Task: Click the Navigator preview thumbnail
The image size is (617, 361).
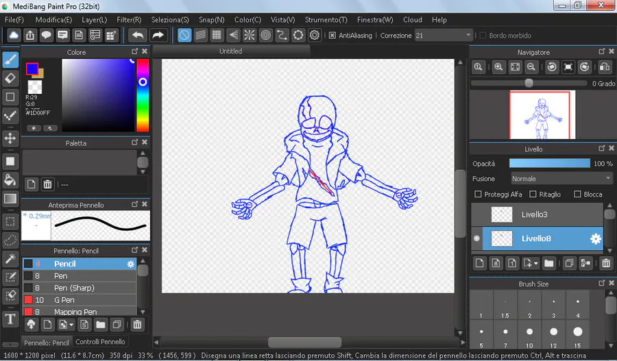Action: click(x=542, y=115)
